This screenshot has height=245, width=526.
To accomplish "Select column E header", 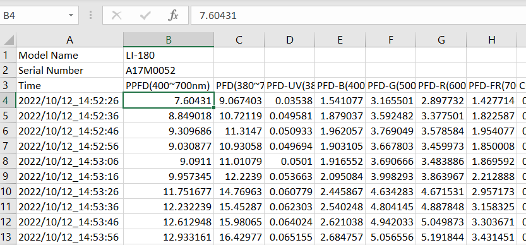I will point(340,40).
